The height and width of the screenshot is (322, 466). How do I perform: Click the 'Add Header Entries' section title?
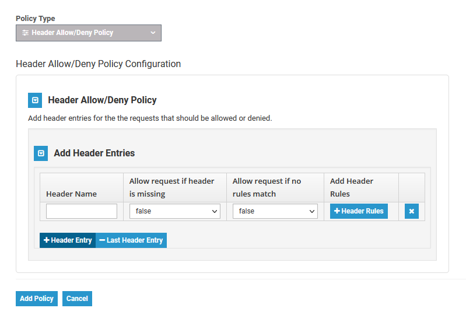coord(94,153)
